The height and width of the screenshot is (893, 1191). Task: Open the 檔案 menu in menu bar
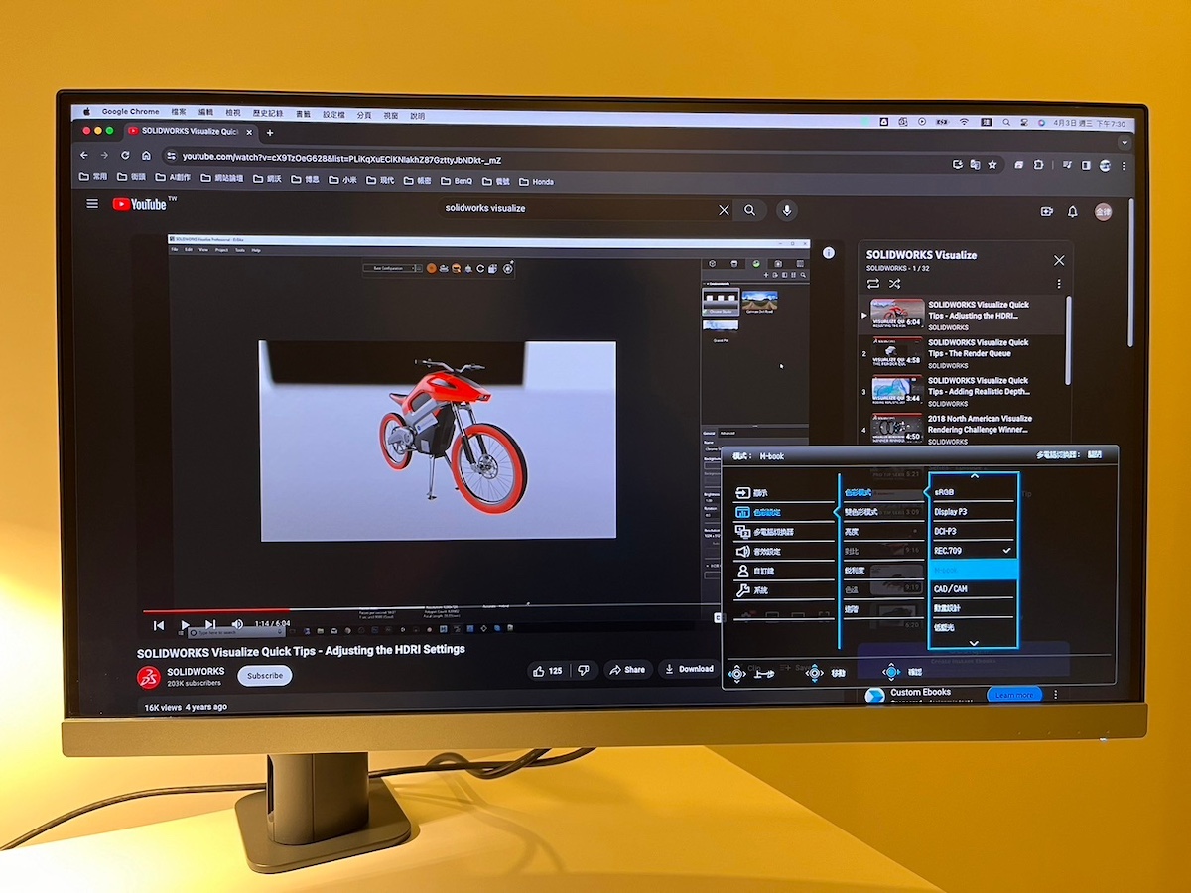click(179, 113)
